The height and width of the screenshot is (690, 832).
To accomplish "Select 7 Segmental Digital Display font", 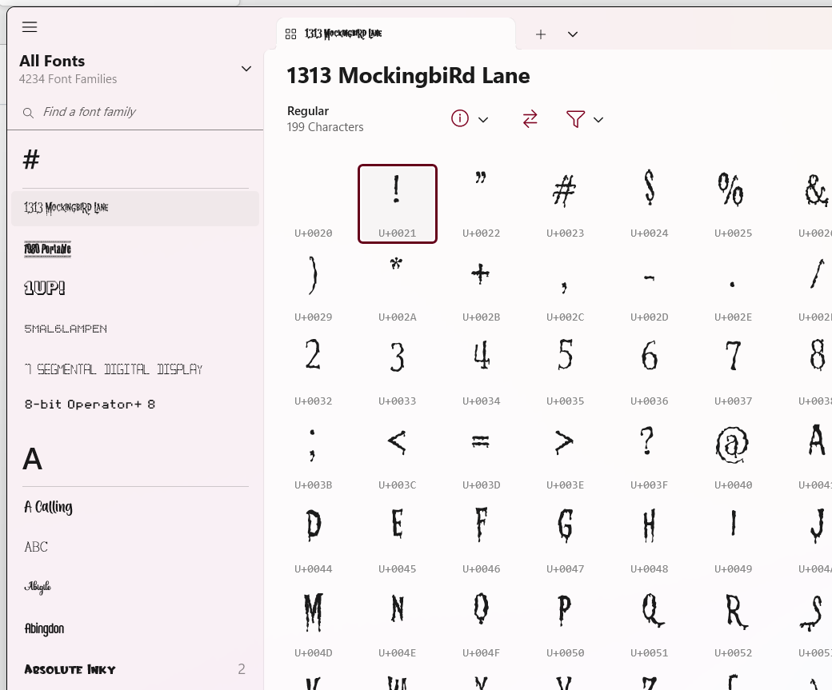I will [x=135, y=369].
